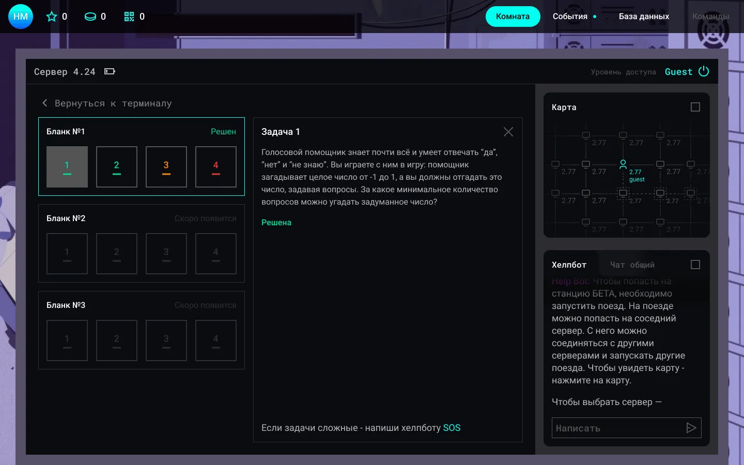This screenshot has width=744, height=465.
Task: Click the SOS link
Action: [452, 428]
